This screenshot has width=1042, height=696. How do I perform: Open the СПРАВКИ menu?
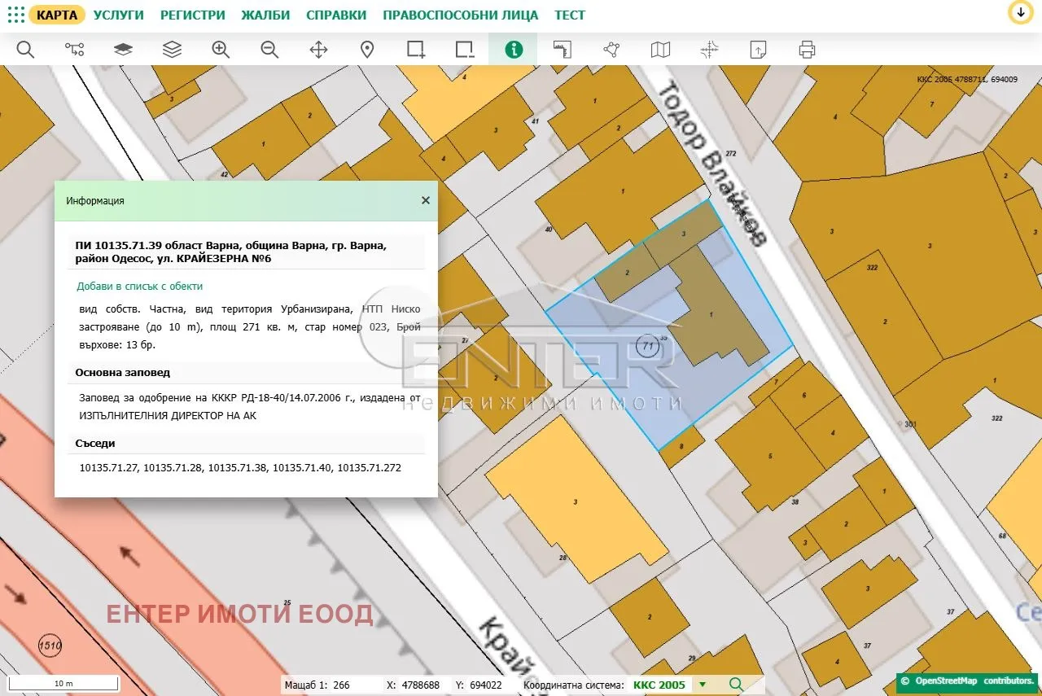[x=336, y=15]
